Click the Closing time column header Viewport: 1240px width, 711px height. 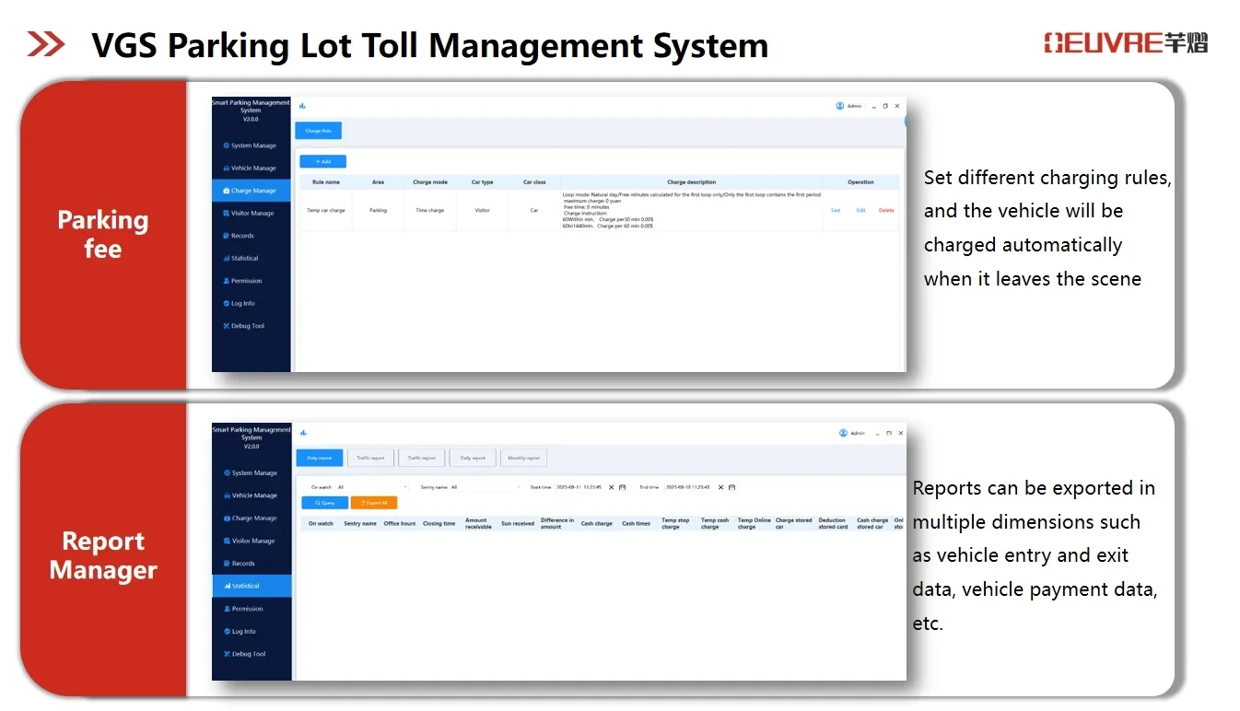click(439, 523)
